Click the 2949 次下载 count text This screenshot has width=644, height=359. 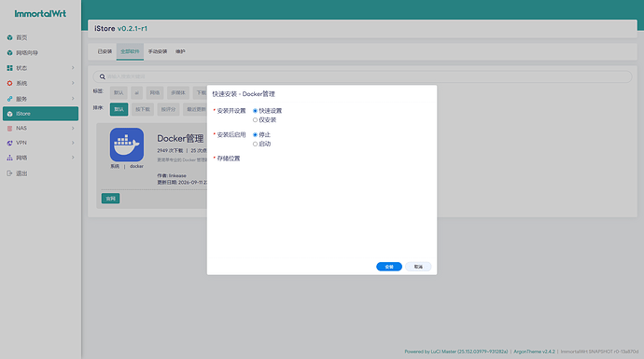click(170, 150)
